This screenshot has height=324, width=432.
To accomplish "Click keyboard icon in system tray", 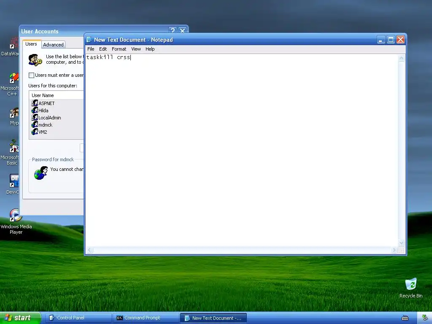I will point(405,318).
